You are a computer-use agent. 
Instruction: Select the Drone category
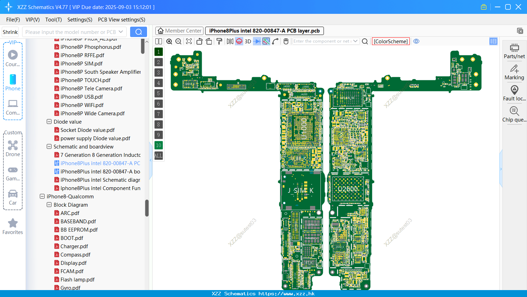point(13,148)
